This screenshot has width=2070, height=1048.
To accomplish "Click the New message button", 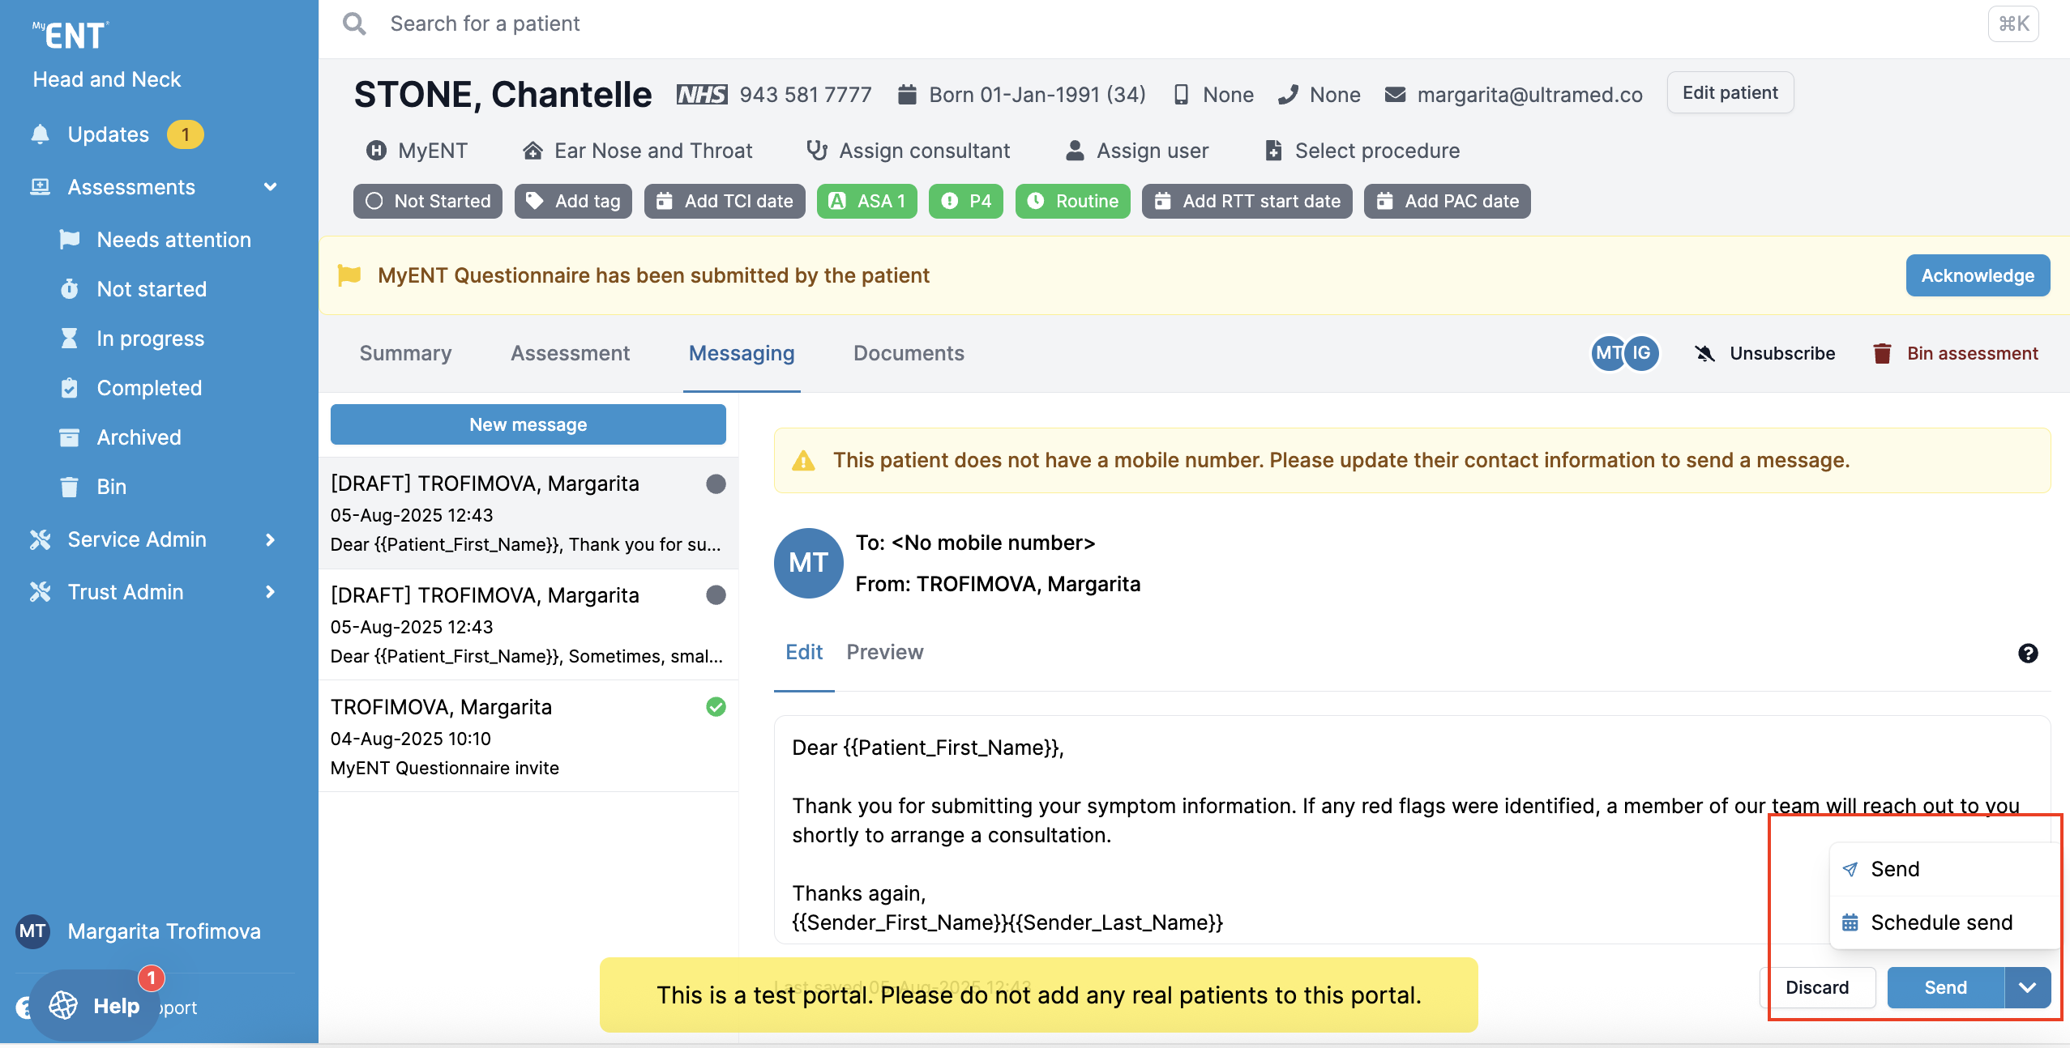I will coord(528,424).
